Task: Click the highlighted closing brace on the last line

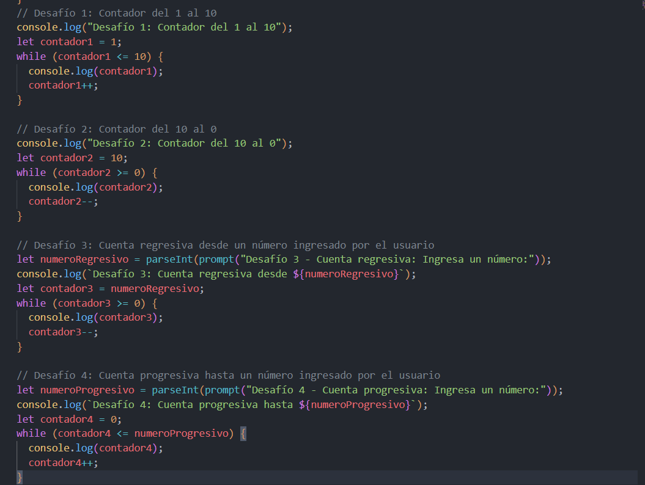Action: point(20,478)
